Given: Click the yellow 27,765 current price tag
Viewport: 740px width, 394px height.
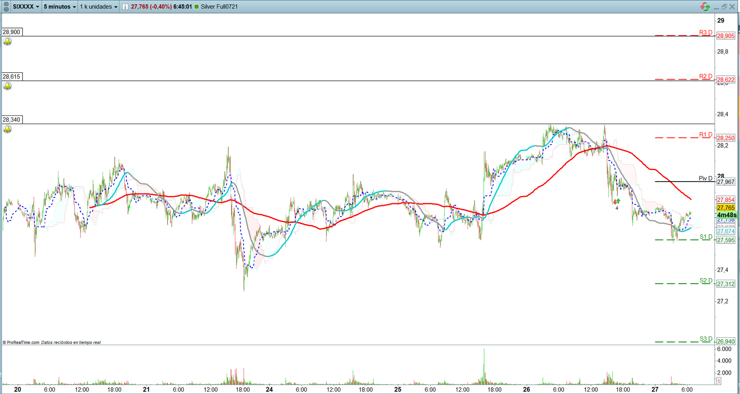Looking at the screenshot, I should (x=725, y=208).
